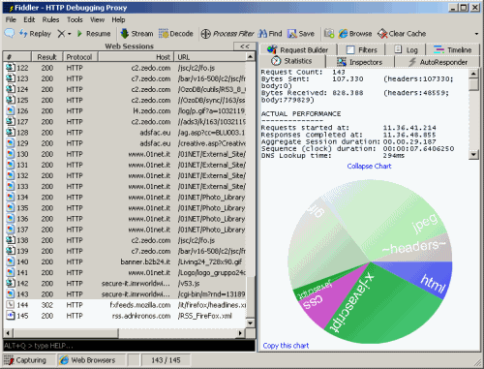Save sessions with Save button

point(301,34)
